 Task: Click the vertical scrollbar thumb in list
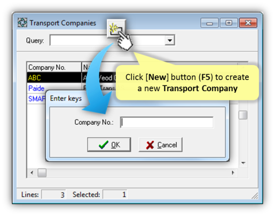(243, 115)
